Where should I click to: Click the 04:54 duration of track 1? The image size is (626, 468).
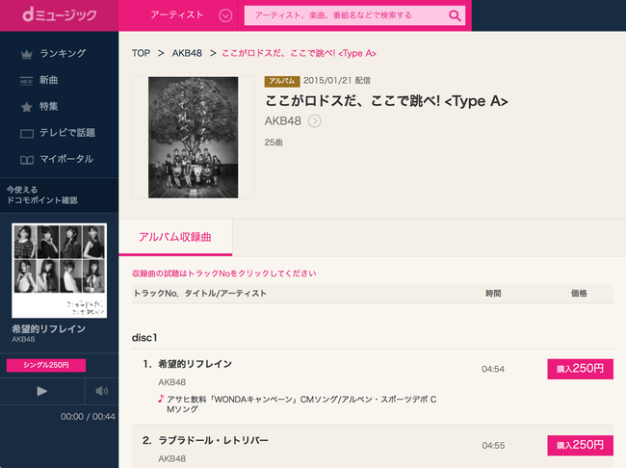tap(493, 369)
